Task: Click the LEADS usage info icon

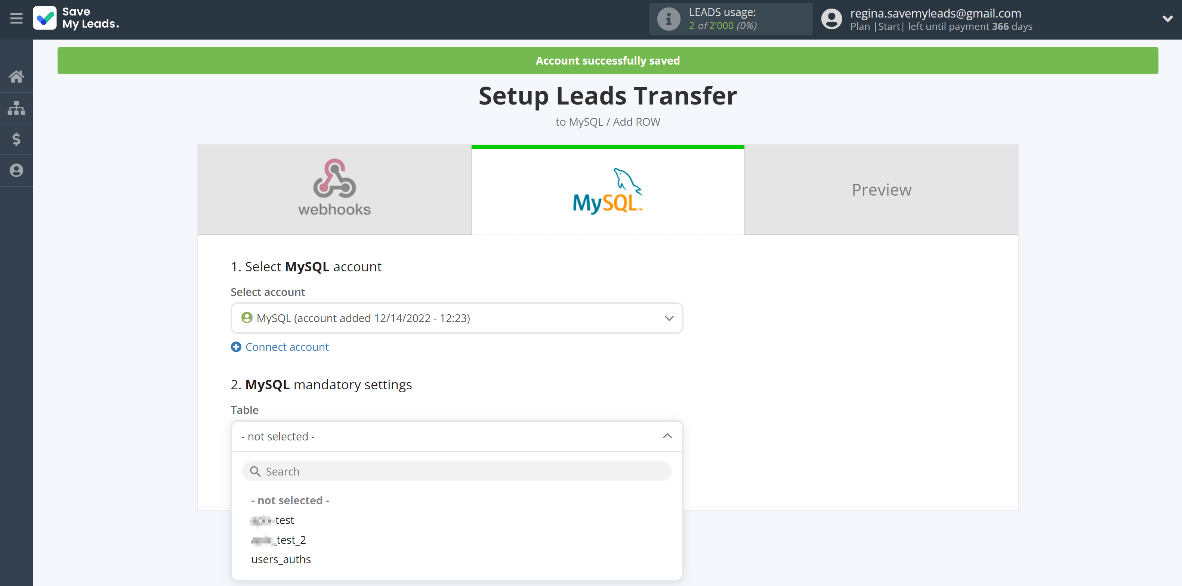Action: (x=669, y=19)
